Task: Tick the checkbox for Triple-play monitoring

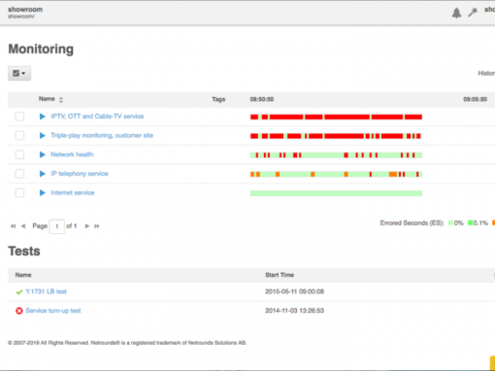Action: 19,135
